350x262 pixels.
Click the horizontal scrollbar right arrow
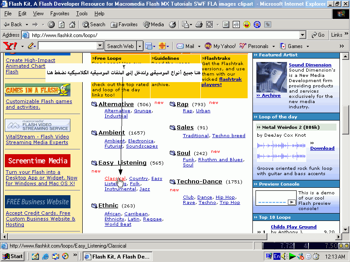(339, 237)
